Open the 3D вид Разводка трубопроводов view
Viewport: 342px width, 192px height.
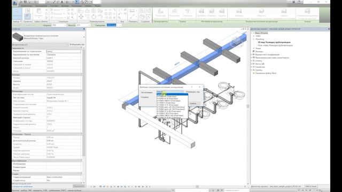click(274, 42)
